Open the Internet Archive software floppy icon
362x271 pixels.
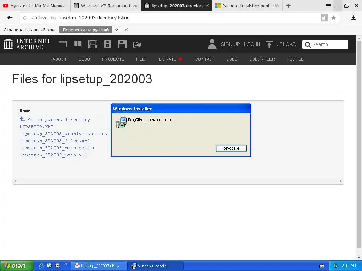tap(122, 44)
